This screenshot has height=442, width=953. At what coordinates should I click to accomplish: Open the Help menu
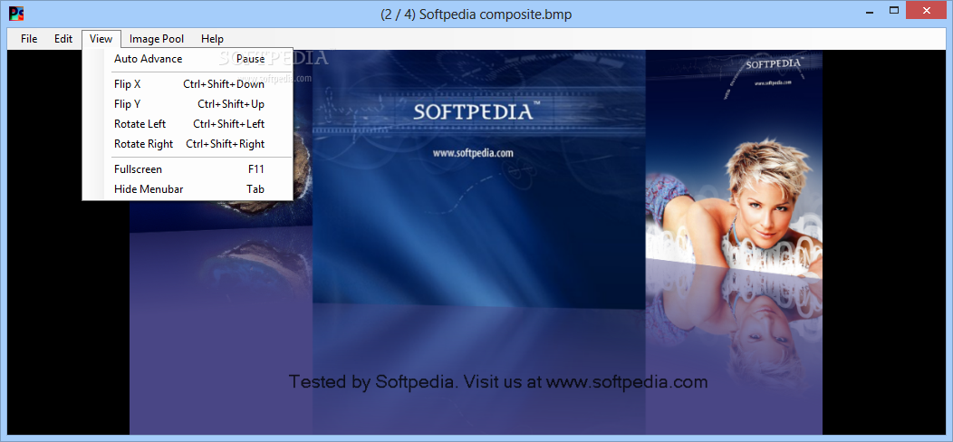click(212, 39)
